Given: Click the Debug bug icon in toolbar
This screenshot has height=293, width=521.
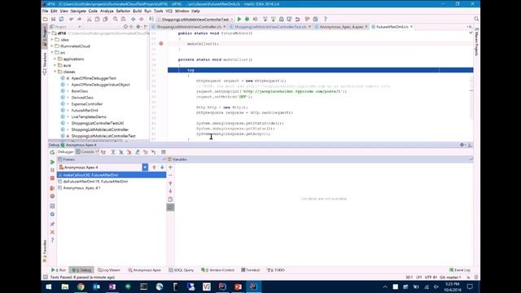Looking at the screenshot, I should click(247, 20).
